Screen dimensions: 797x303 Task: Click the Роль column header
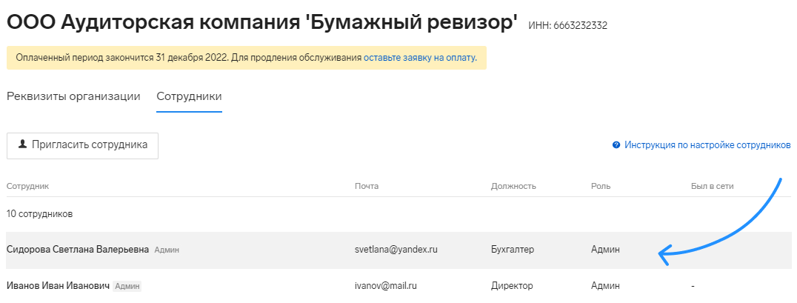(x=601, y=186)
